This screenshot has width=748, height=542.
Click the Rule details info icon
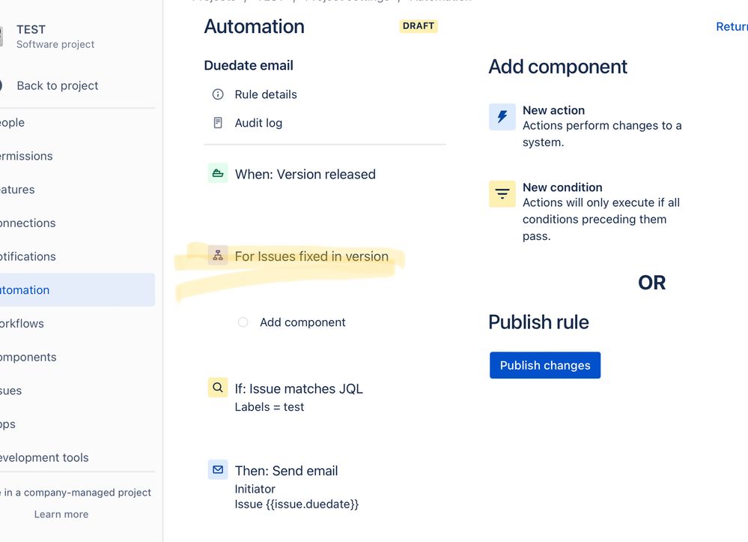click(x=218, y=94)
